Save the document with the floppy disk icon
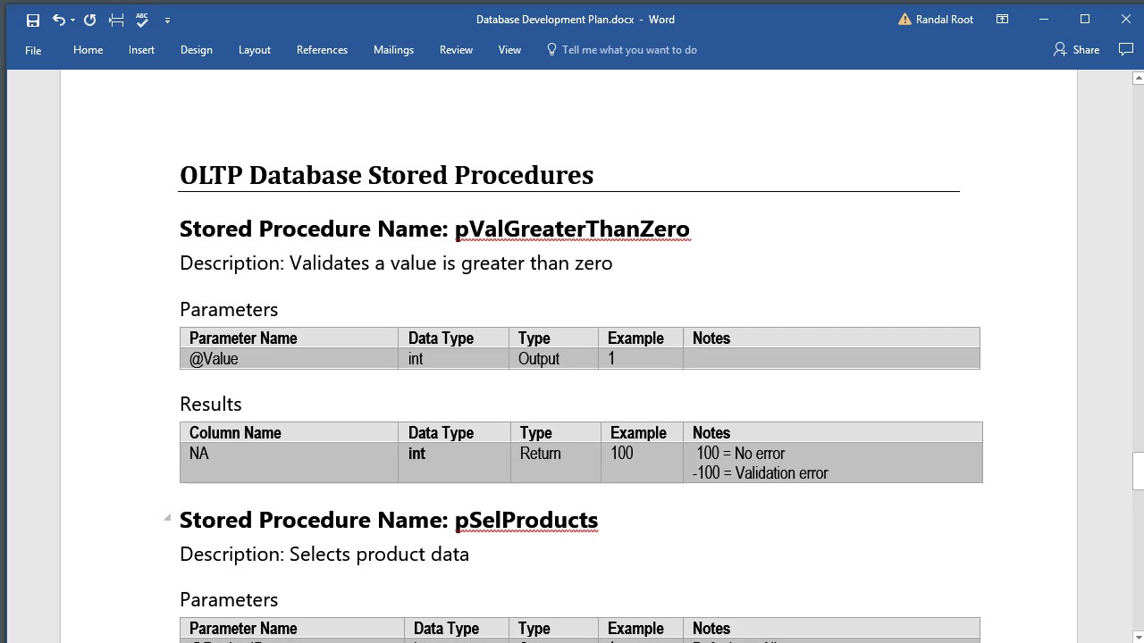 click(x=33, y=20)
